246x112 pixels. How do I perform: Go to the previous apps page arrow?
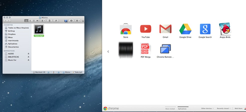108,52
